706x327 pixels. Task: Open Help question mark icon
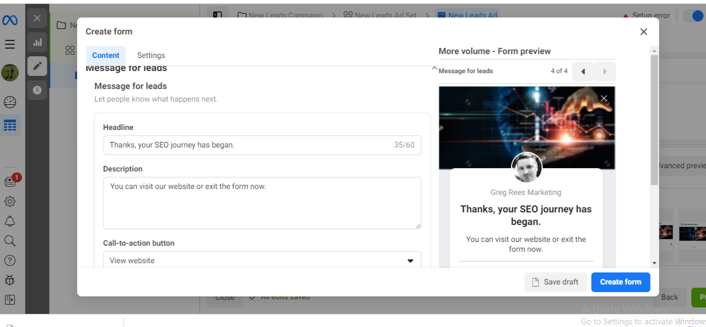click(10, 260)
